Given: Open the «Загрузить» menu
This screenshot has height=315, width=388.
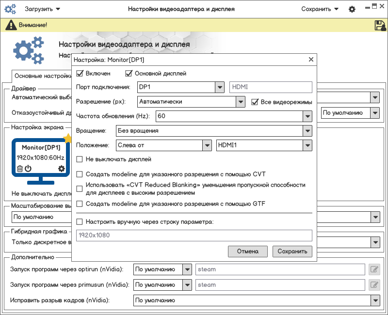Looking at the screenshot, I should [42, 9].
